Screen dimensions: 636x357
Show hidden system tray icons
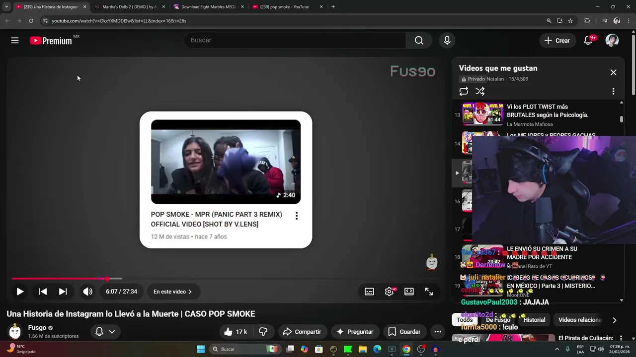point(556,349)
